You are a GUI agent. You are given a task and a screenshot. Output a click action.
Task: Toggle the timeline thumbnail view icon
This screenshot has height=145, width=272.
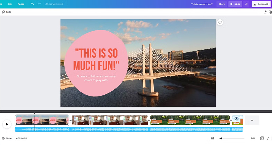click(x=212, y=139)
